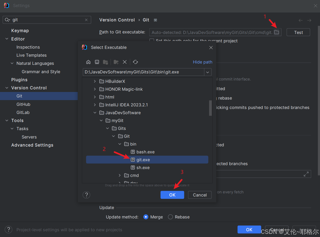Click the html folder icon

[102, 97]
